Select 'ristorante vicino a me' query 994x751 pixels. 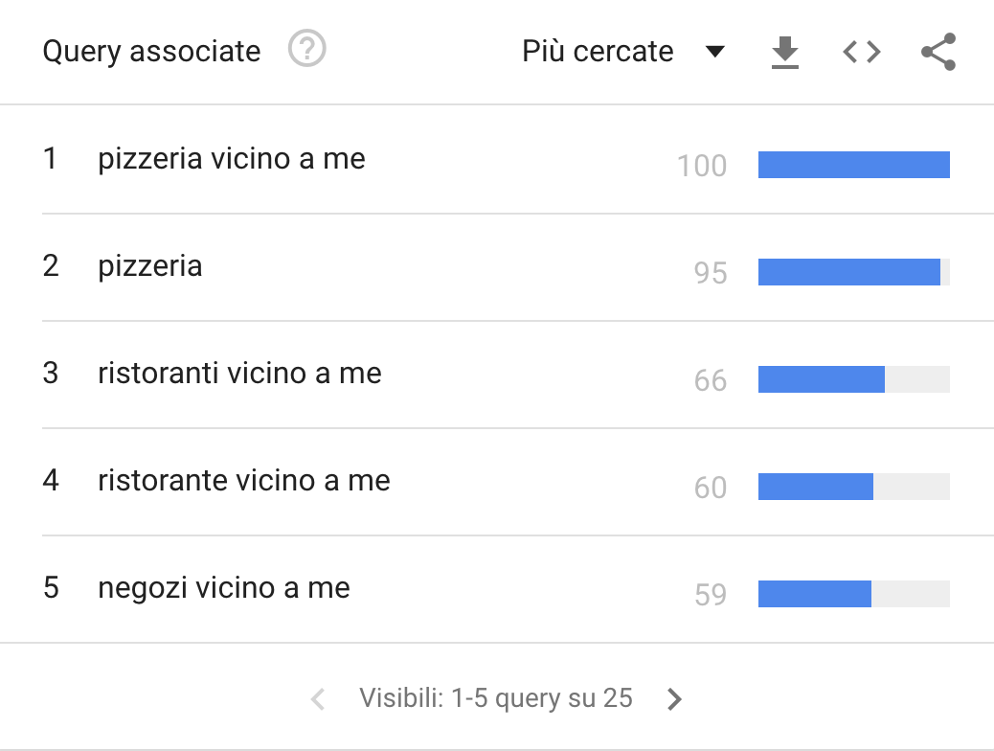click(244, 480)
